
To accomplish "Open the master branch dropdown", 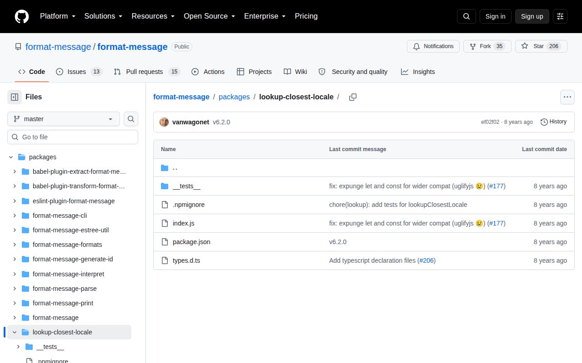I will pyautogui.click(x=64, y=119).
